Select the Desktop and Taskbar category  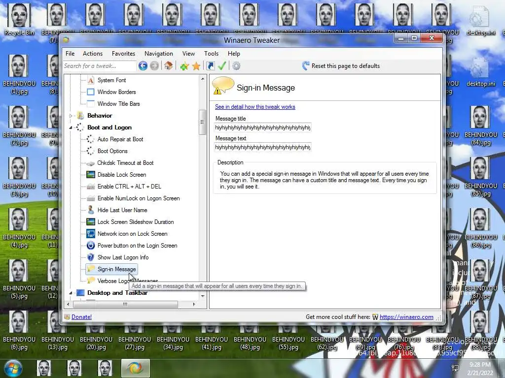click(x=117, y=293)
